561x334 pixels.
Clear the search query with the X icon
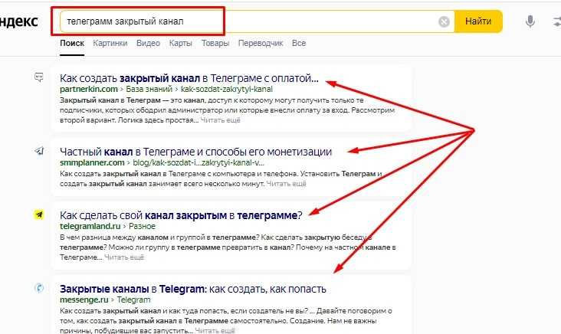(x=444, y=21)
